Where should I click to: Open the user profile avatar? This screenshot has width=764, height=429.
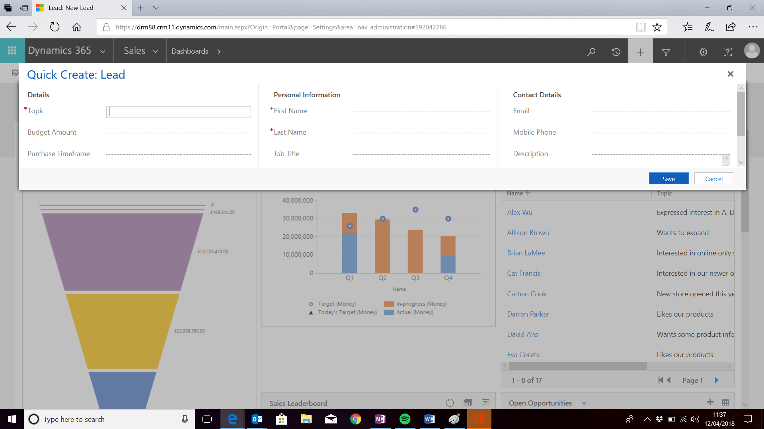[x=752, y=51]
